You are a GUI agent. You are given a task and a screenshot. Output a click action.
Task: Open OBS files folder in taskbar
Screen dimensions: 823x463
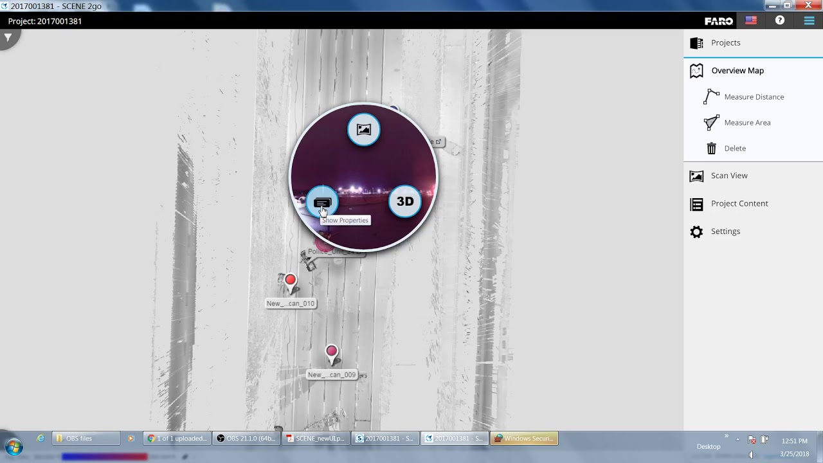tap(86, 439)
